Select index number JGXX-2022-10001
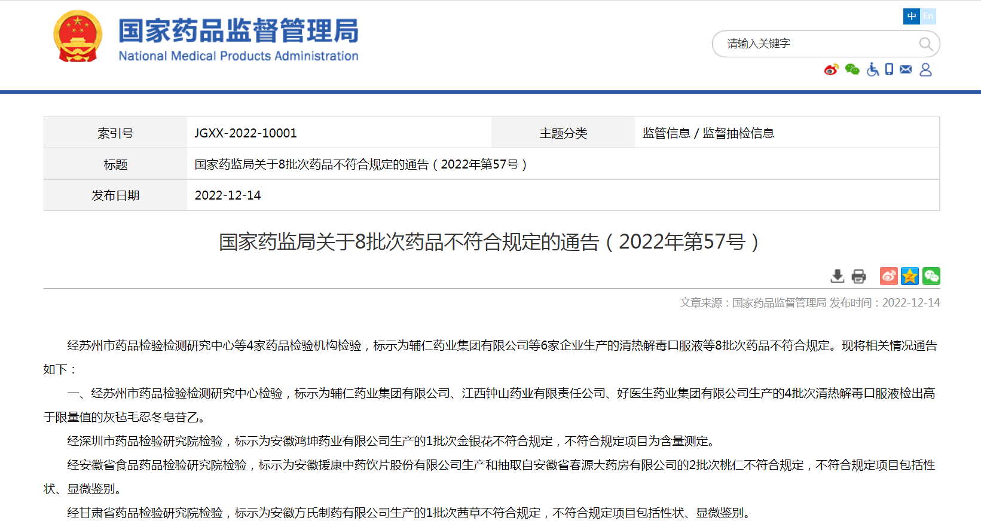 (x=246, y=133)
